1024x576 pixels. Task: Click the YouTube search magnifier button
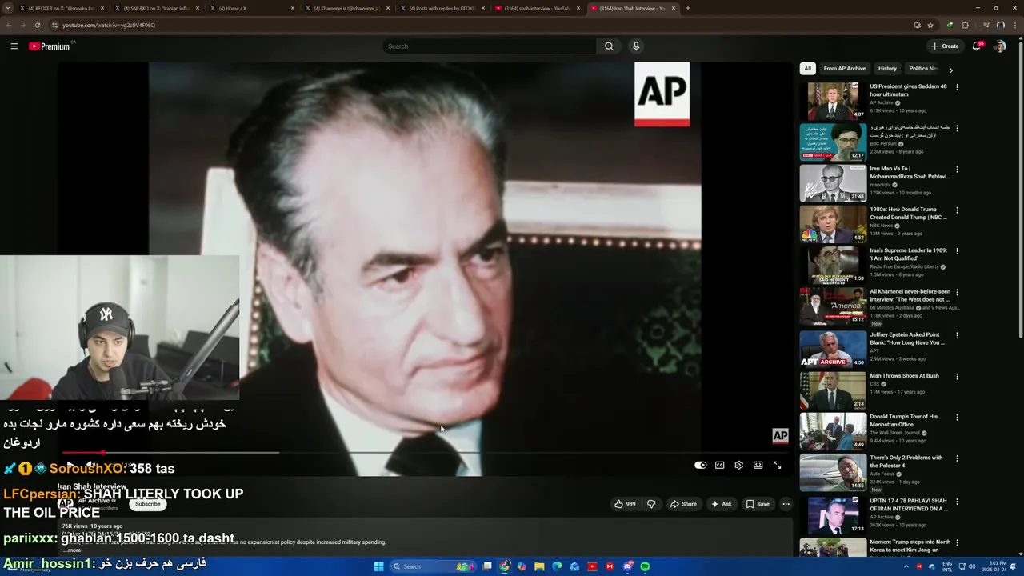pyautogui.click(x=609, y=46)
